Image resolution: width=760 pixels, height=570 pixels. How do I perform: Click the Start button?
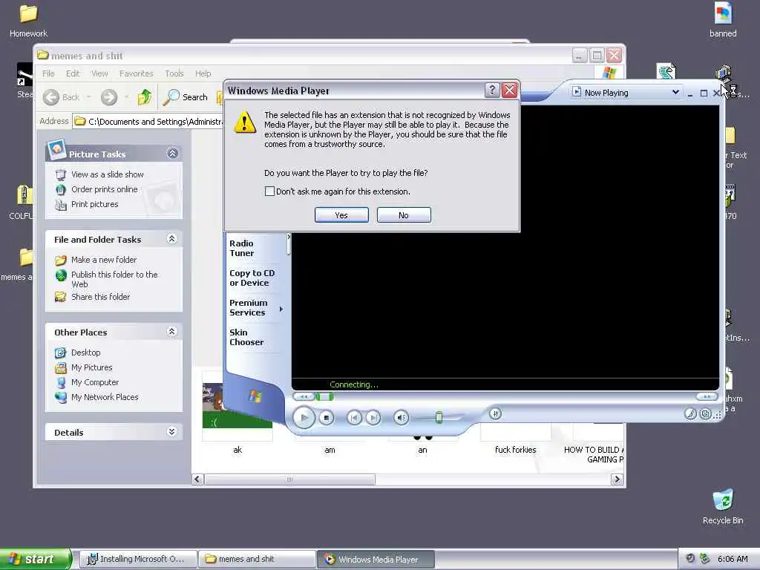[36, 559]
